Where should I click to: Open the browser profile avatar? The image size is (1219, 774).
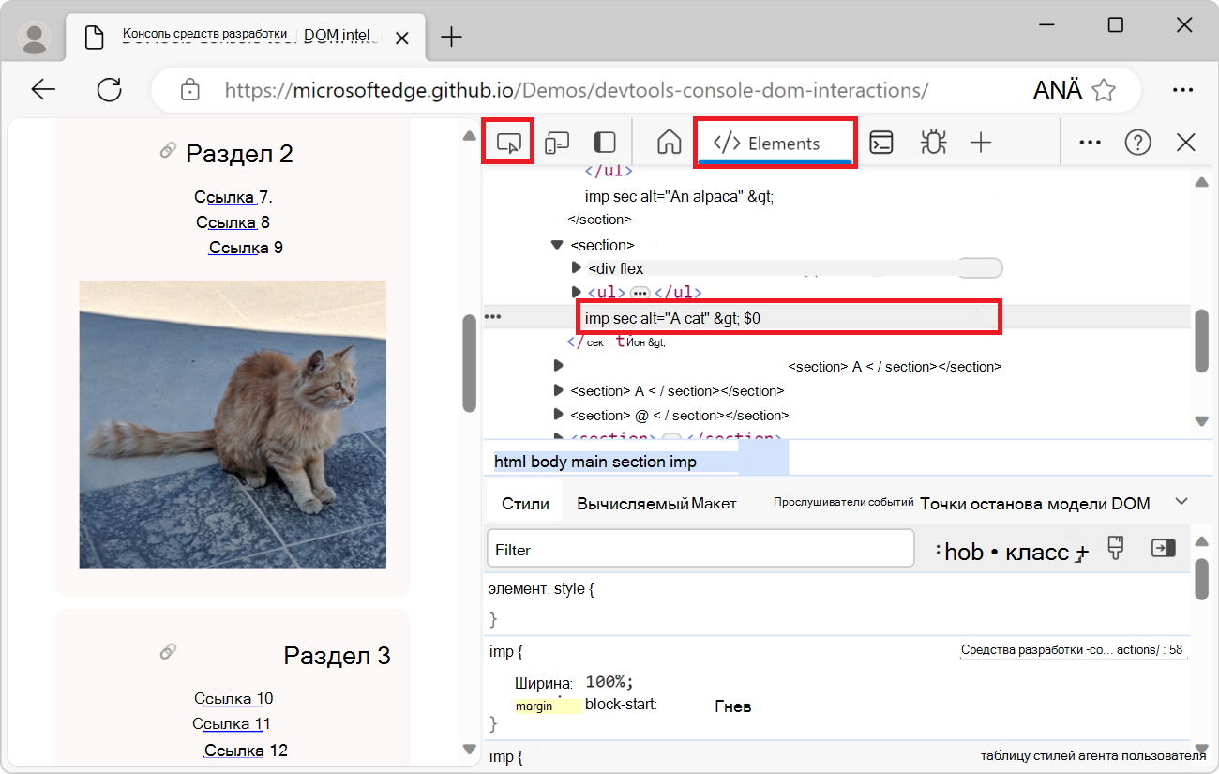(x=35, y=37)
